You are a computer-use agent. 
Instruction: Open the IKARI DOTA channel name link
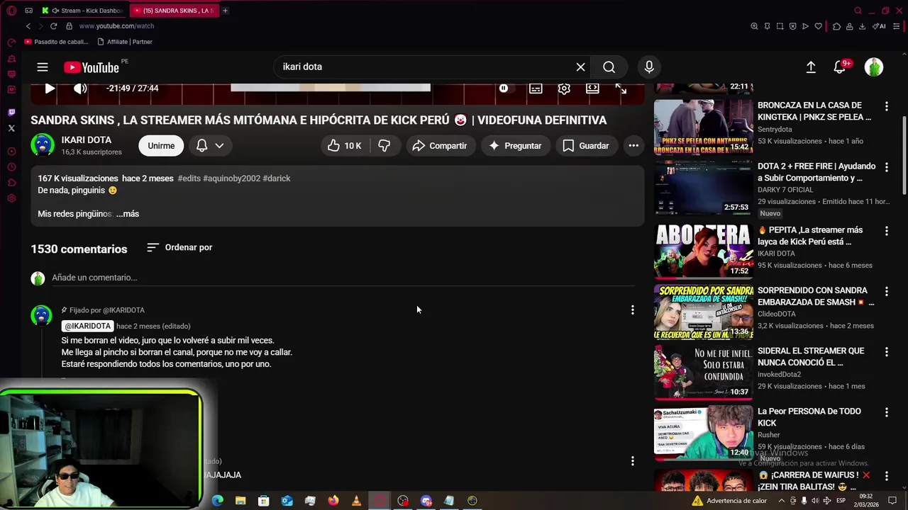[87, 140]
